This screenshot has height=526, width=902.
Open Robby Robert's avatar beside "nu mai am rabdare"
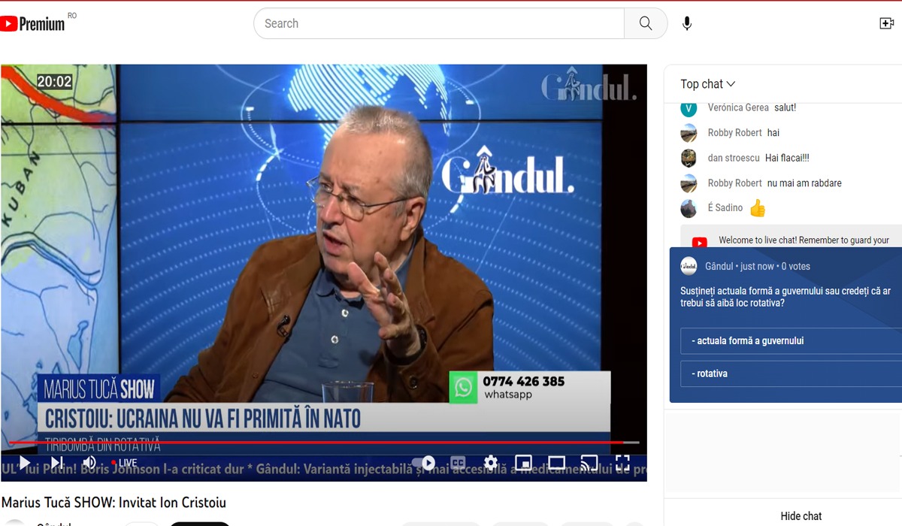[x=689, y=183]
